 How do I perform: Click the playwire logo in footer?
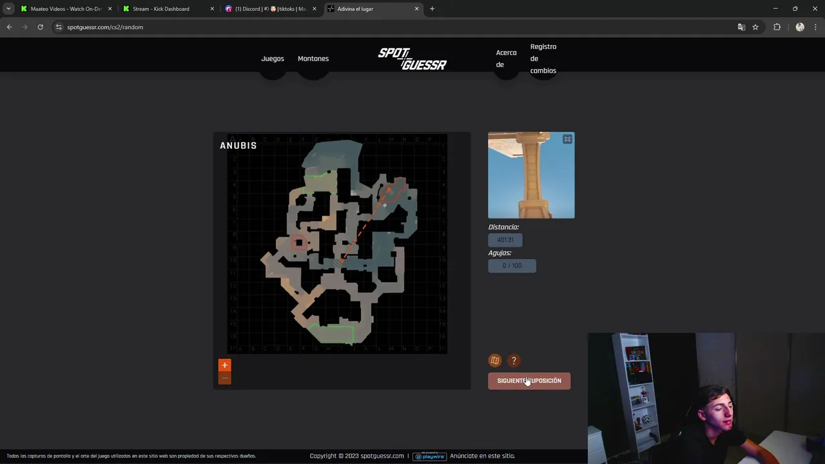click(x=429, y=456)
